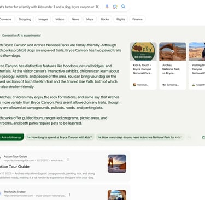The width and height of the screenshot is (205, 200).
Task: Open the Books tab
Action: coord(105,19)
